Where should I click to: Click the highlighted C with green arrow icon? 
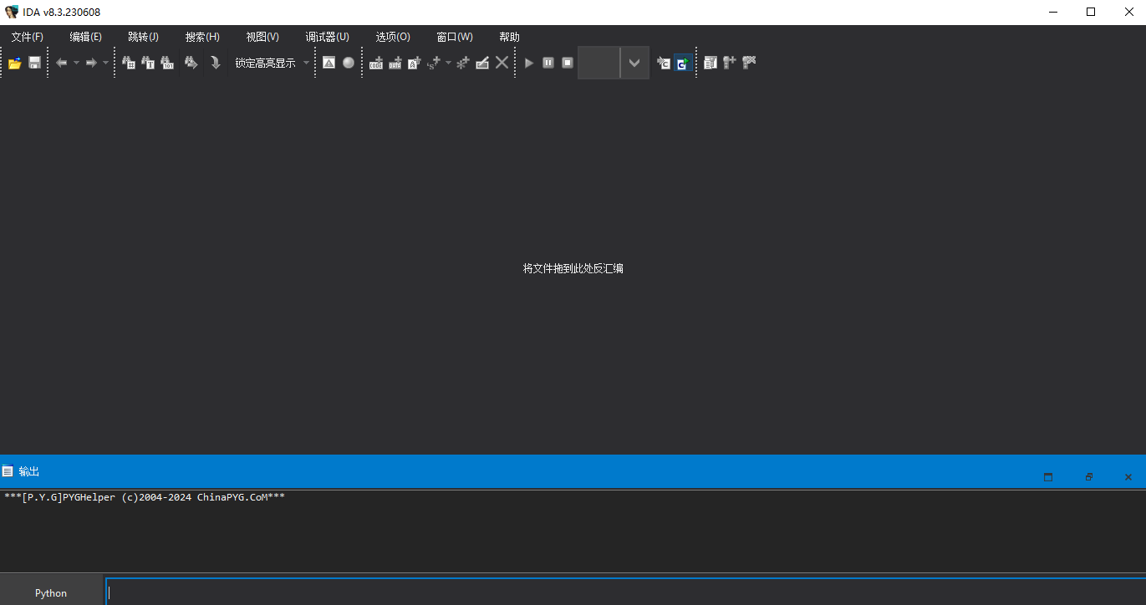tap(683, 63)
